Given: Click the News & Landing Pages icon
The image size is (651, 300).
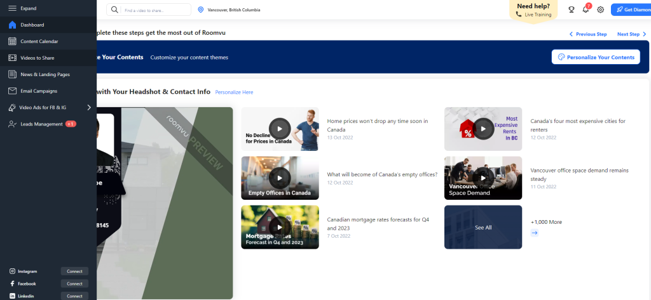Looking at the screenshot, I should (x=12, y=74).
